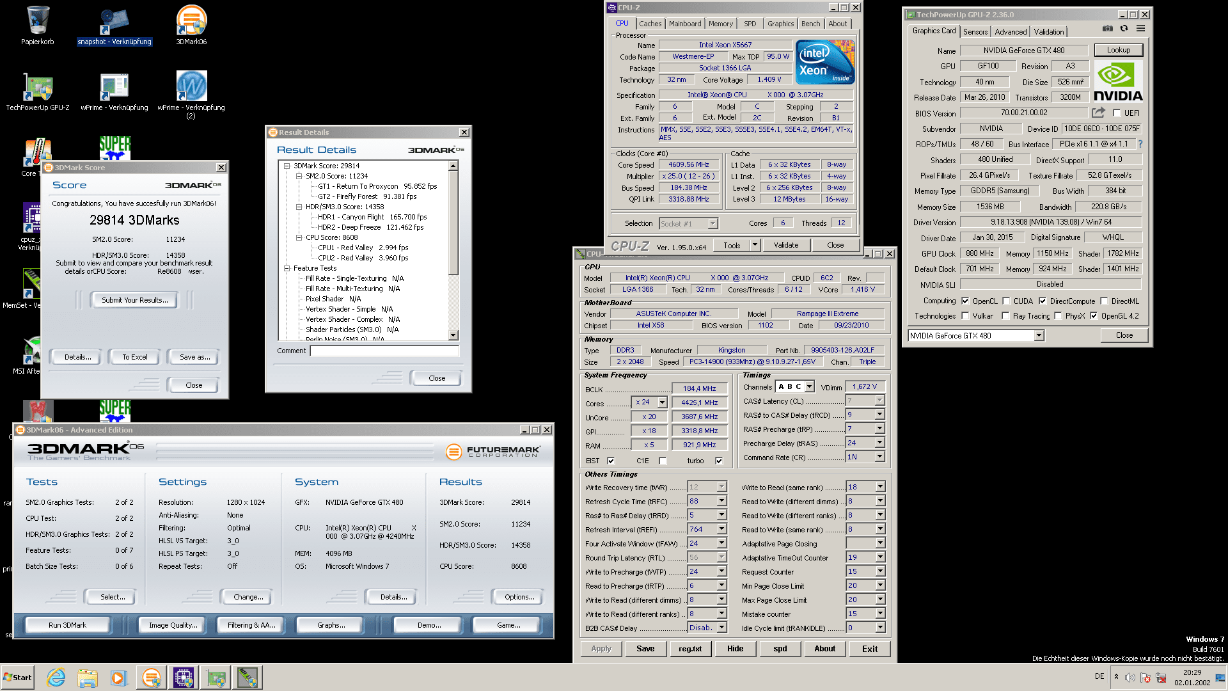
Task: Switch to the SPD tab in CPU-Z
Action: (750, 24)
